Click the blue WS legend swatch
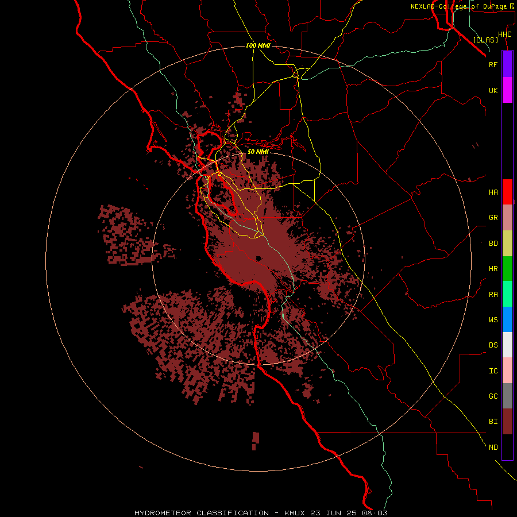The width and height of the screenshot is (517, 517). (507, 319)
